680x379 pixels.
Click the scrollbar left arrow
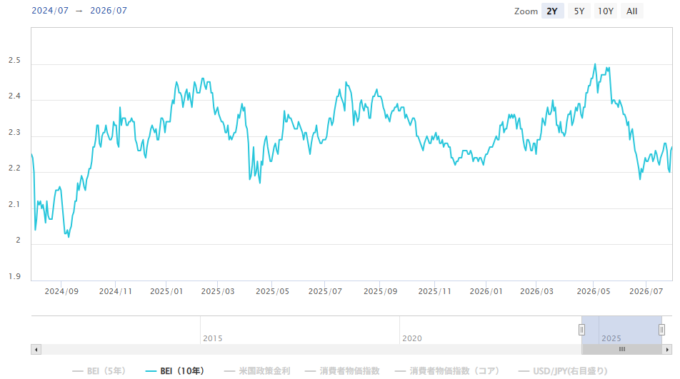[36, 350]
